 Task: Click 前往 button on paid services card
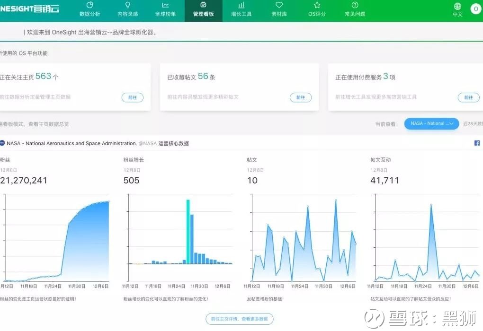point(468,97)
